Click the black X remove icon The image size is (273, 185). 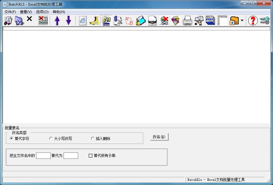(30, 18)
